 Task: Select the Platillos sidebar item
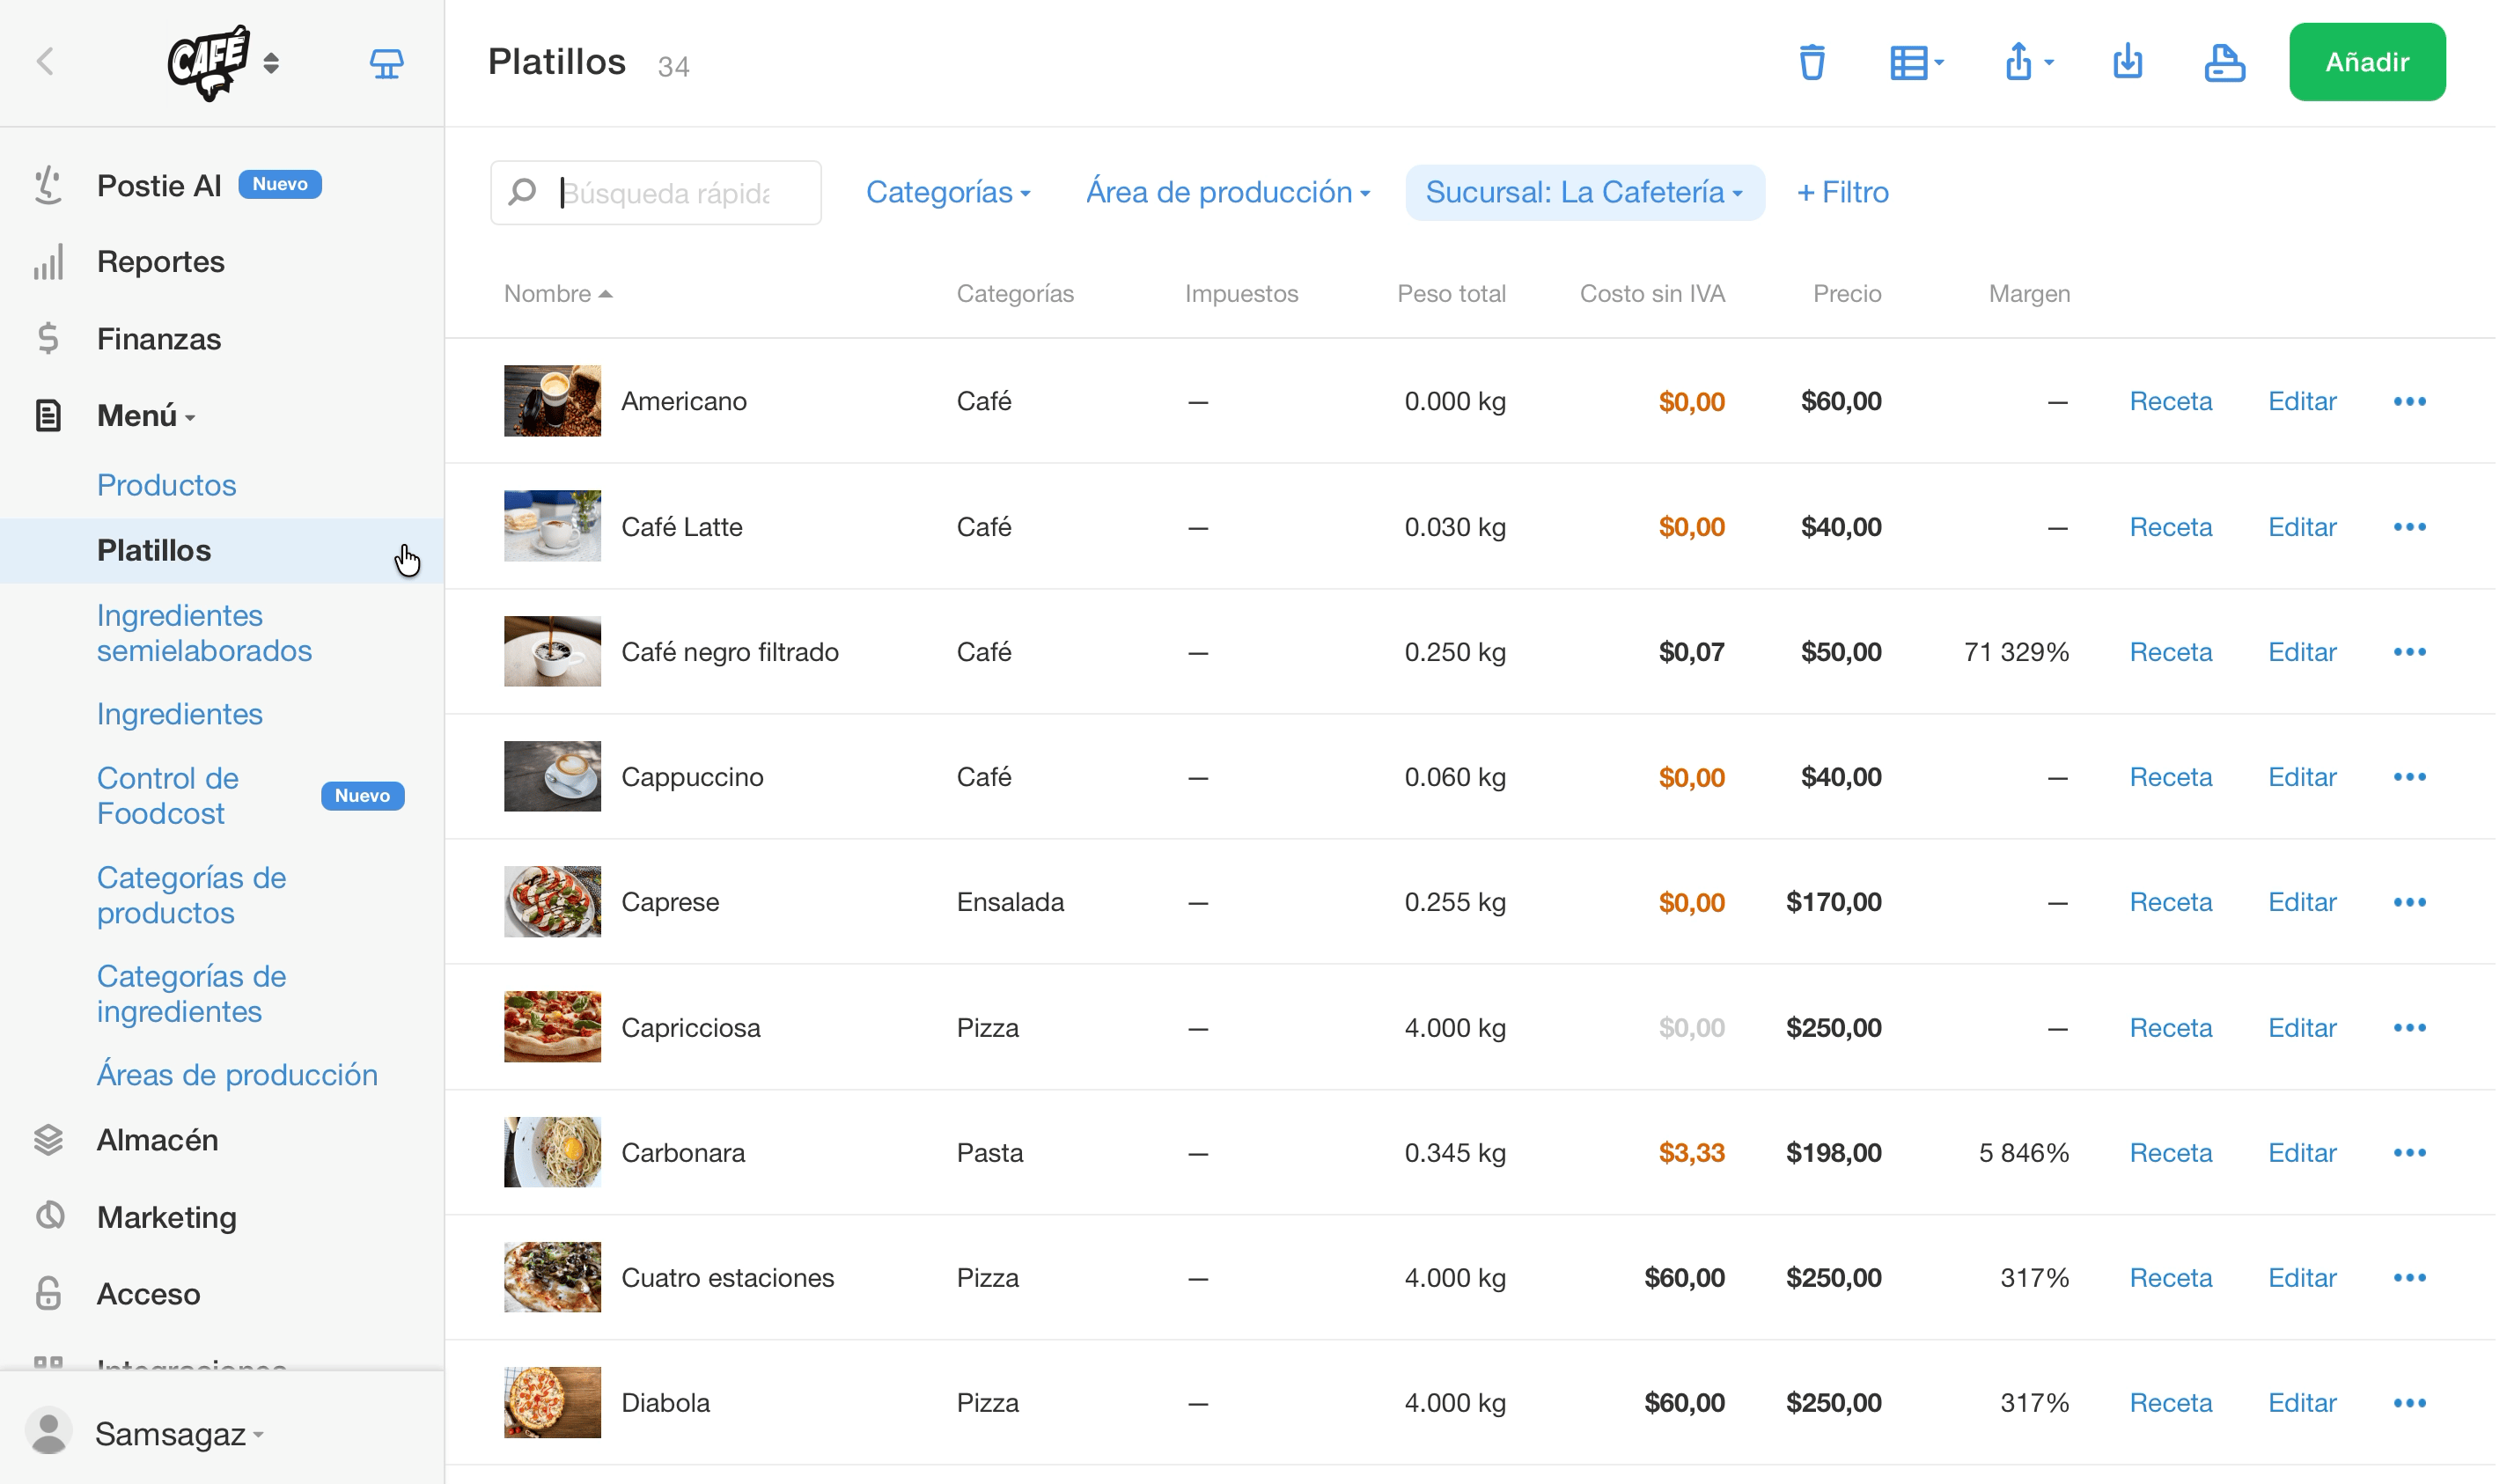point(222,551)
